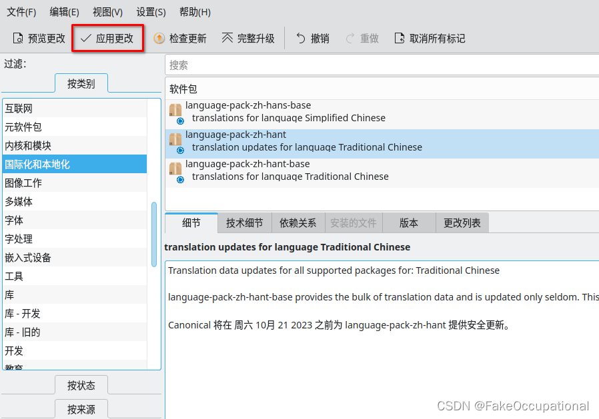Apply changes with the 应用更改 checkmark icon
This screenshot has height=419, width=599.
pyautogui.click(x=86, y=38)
